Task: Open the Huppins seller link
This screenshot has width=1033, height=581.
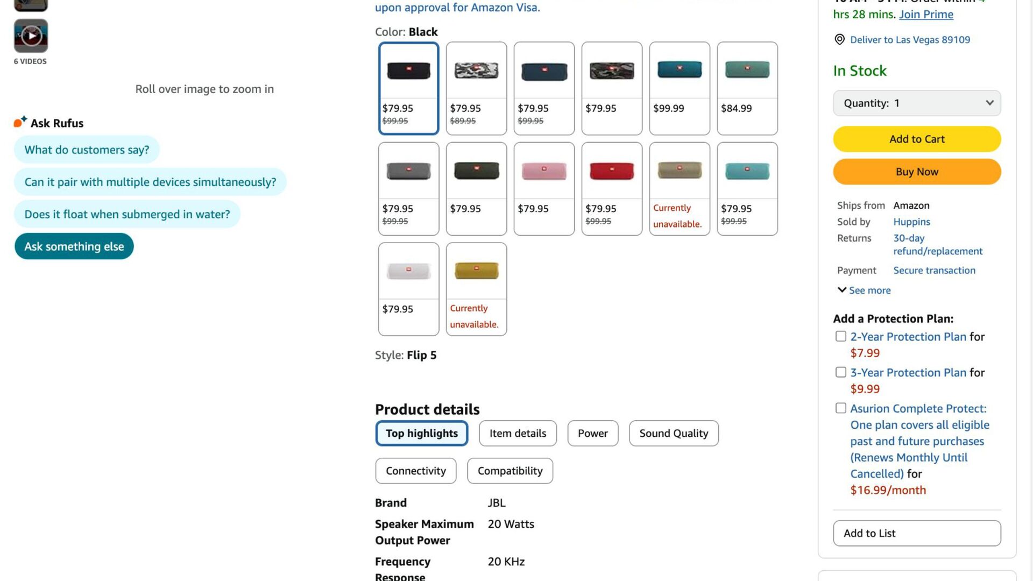Action: point(911,222)
